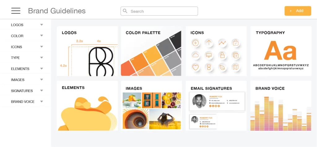The width and height of the screenshot is (317, 147).
Task: Click the up arrow icon
Action: click(x=209, y=43)
